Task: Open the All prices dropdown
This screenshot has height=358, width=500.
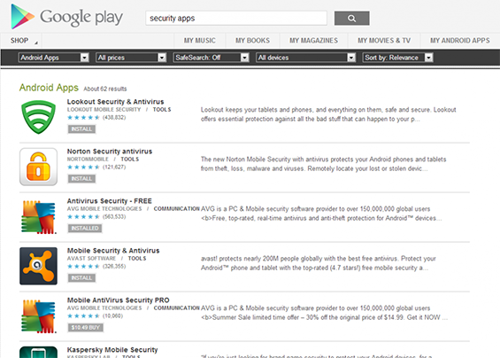Action: tap(131, 58)
